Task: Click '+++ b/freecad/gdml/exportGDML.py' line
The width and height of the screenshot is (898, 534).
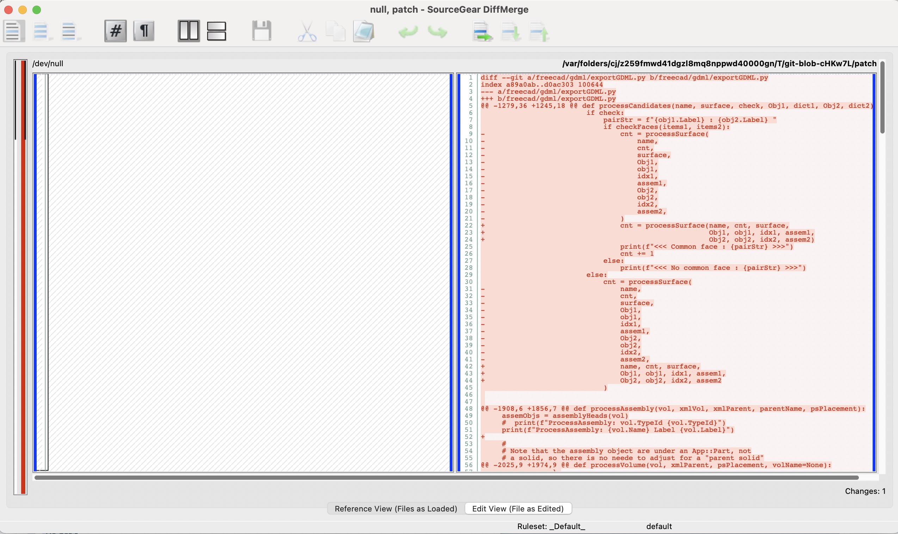Action: [548, 99]
